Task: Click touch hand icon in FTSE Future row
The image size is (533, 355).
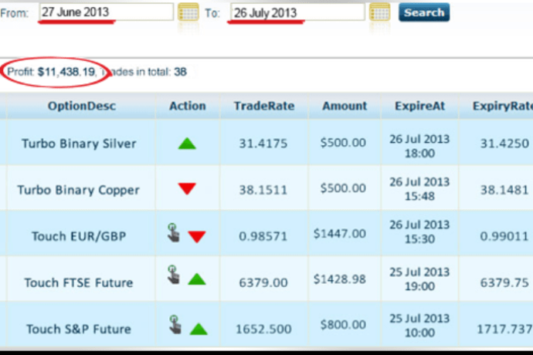Action: (x=173, y=275)
